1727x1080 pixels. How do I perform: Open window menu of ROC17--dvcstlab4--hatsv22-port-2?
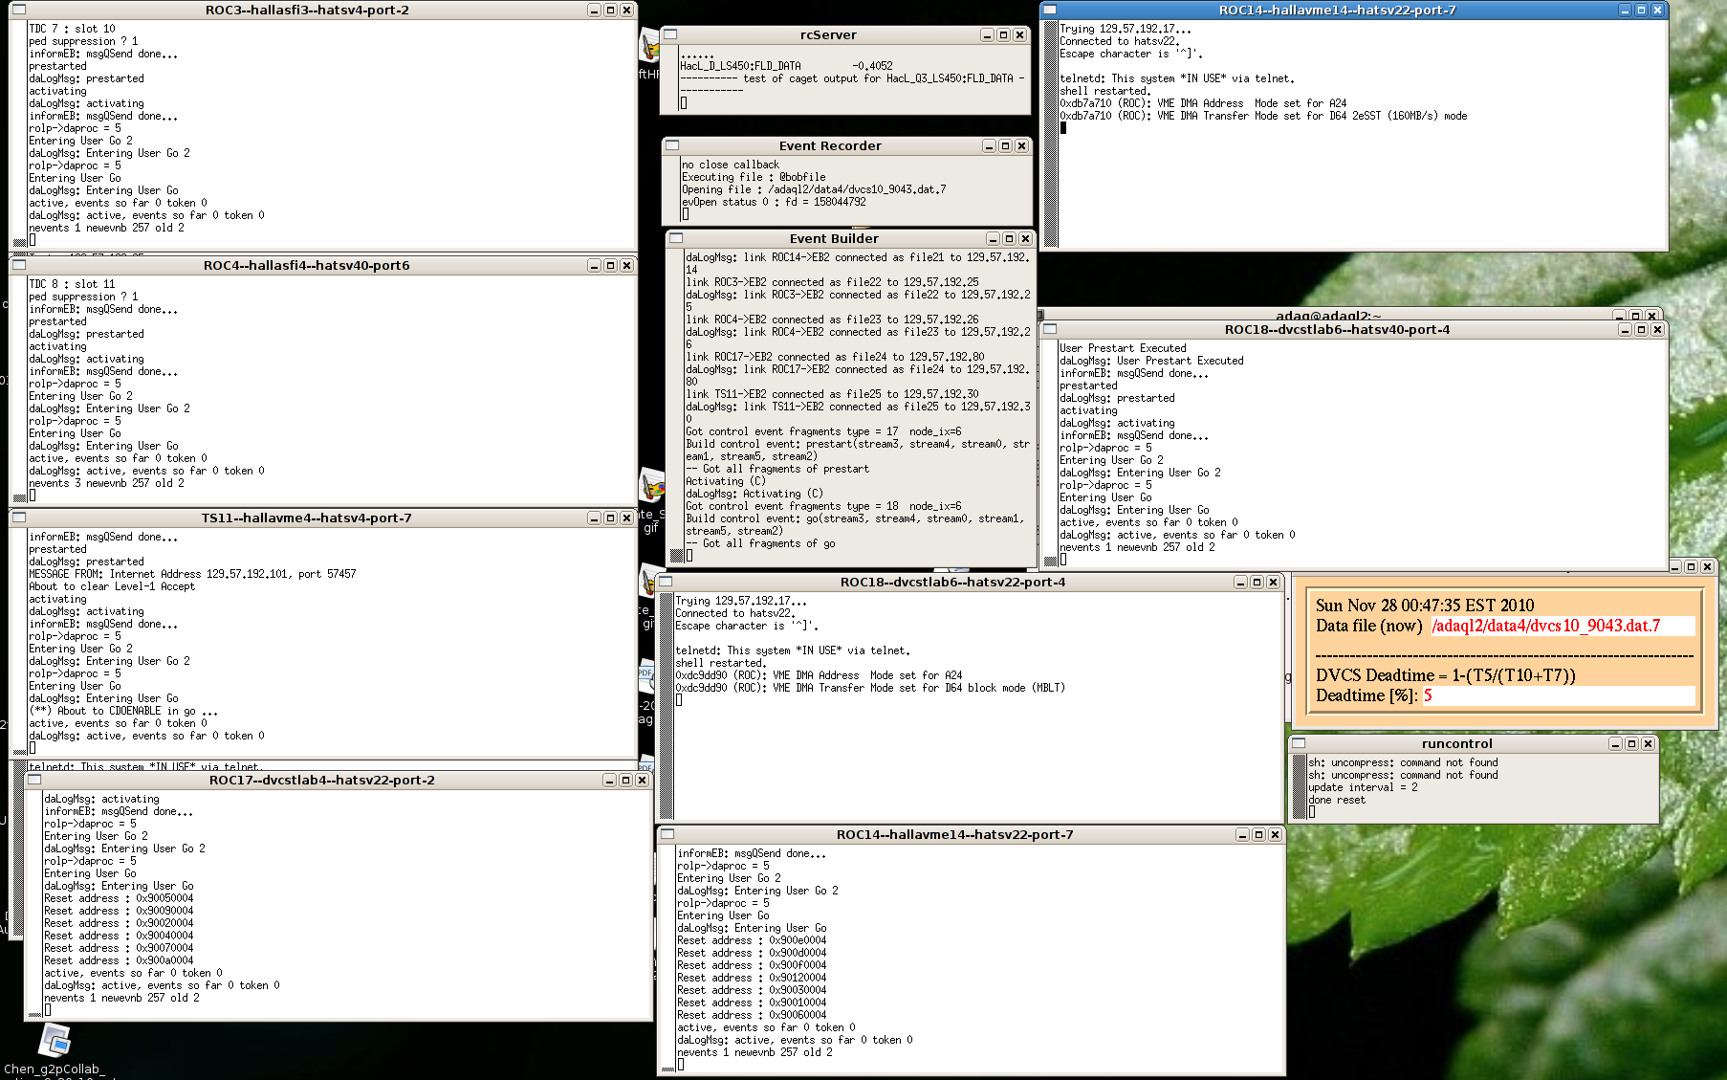click(x=33, y=781)
